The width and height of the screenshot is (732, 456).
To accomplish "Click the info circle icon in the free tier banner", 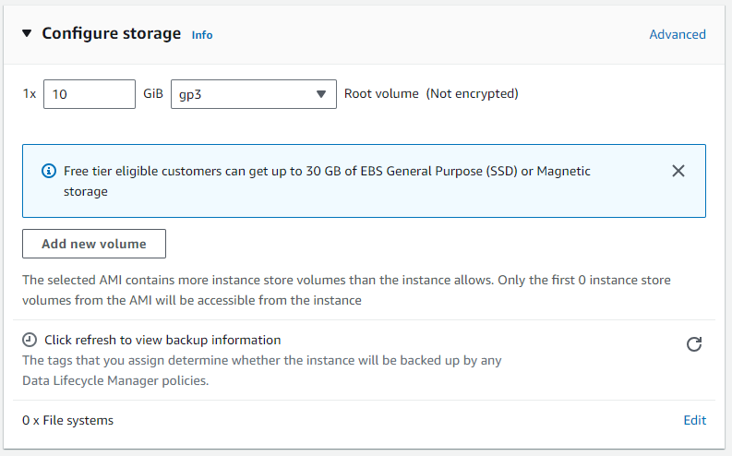I will coord(49,171).
